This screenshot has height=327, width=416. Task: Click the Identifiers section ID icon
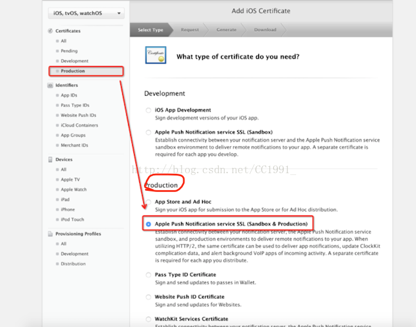click(x=50, y=85)
